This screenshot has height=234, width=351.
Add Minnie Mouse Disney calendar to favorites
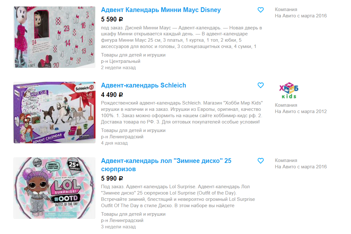[x=261, y=10]
